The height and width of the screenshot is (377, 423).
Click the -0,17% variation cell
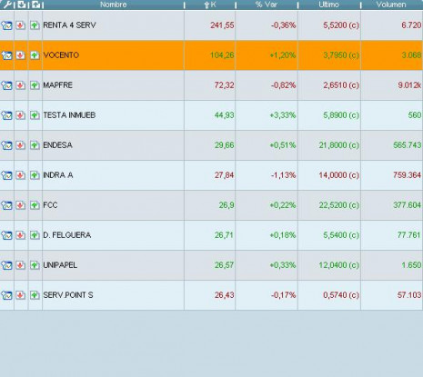284,295
